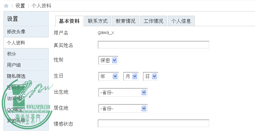This screenshot has height=131, width=255.
Task: Go to the 个人信息 tab
Action: point(181,21)
